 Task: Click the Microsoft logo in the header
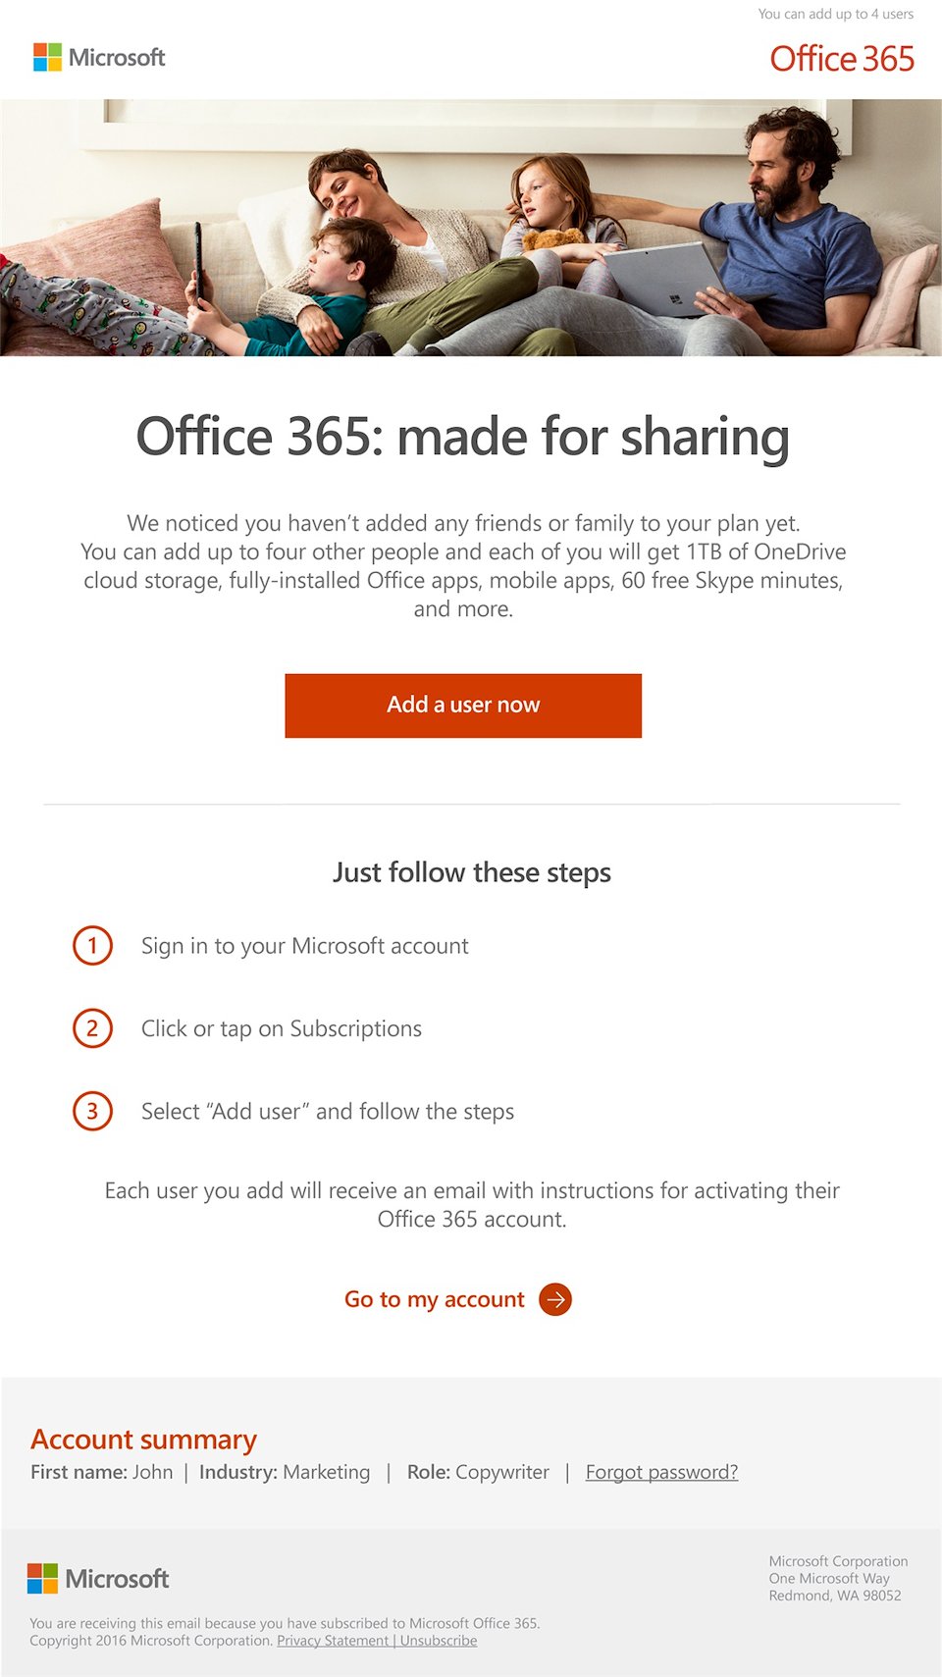(99, 58)
